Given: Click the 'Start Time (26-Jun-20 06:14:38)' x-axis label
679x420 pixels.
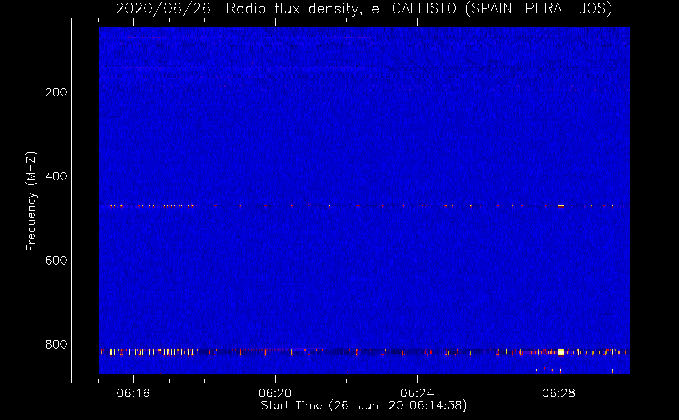Looking at the screenshot, I should pyautogui.click(x=364, y=406).
